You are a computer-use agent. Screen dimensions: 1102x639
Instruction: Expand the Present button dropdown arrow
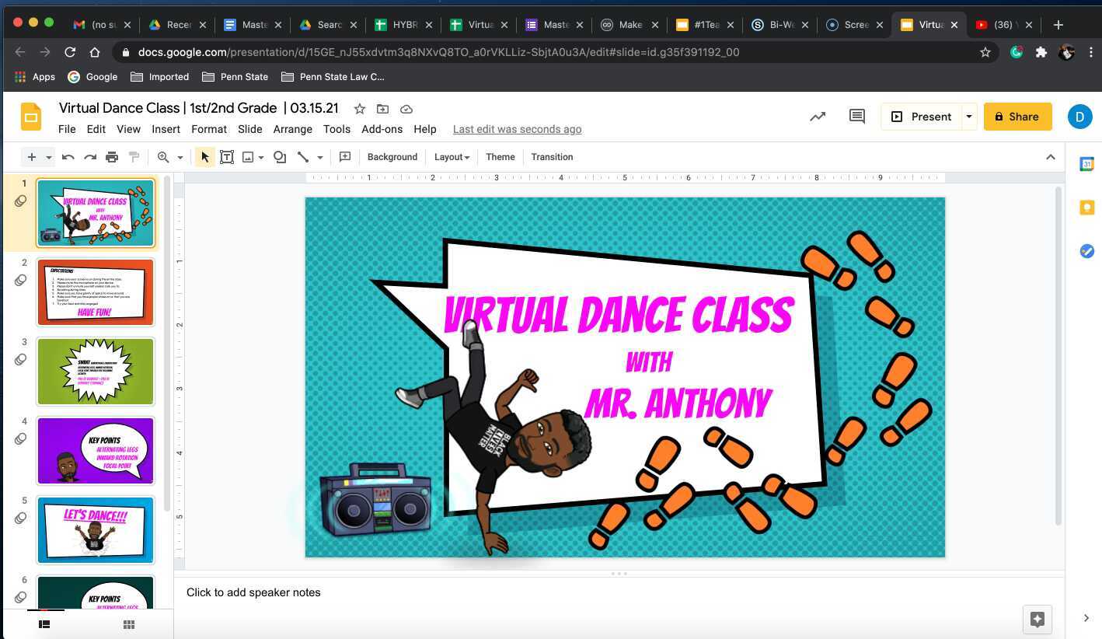[968, 116]
